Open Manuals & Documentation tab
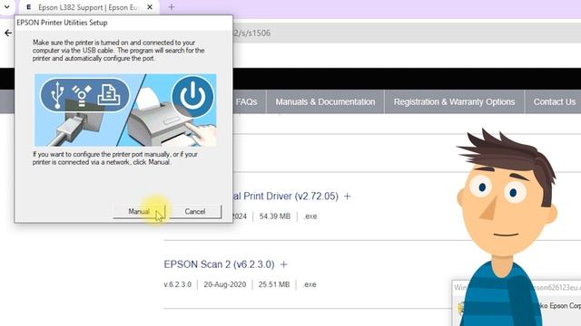Image resolution: width=581 pixels, height=326 pixels. pos(325,101)
